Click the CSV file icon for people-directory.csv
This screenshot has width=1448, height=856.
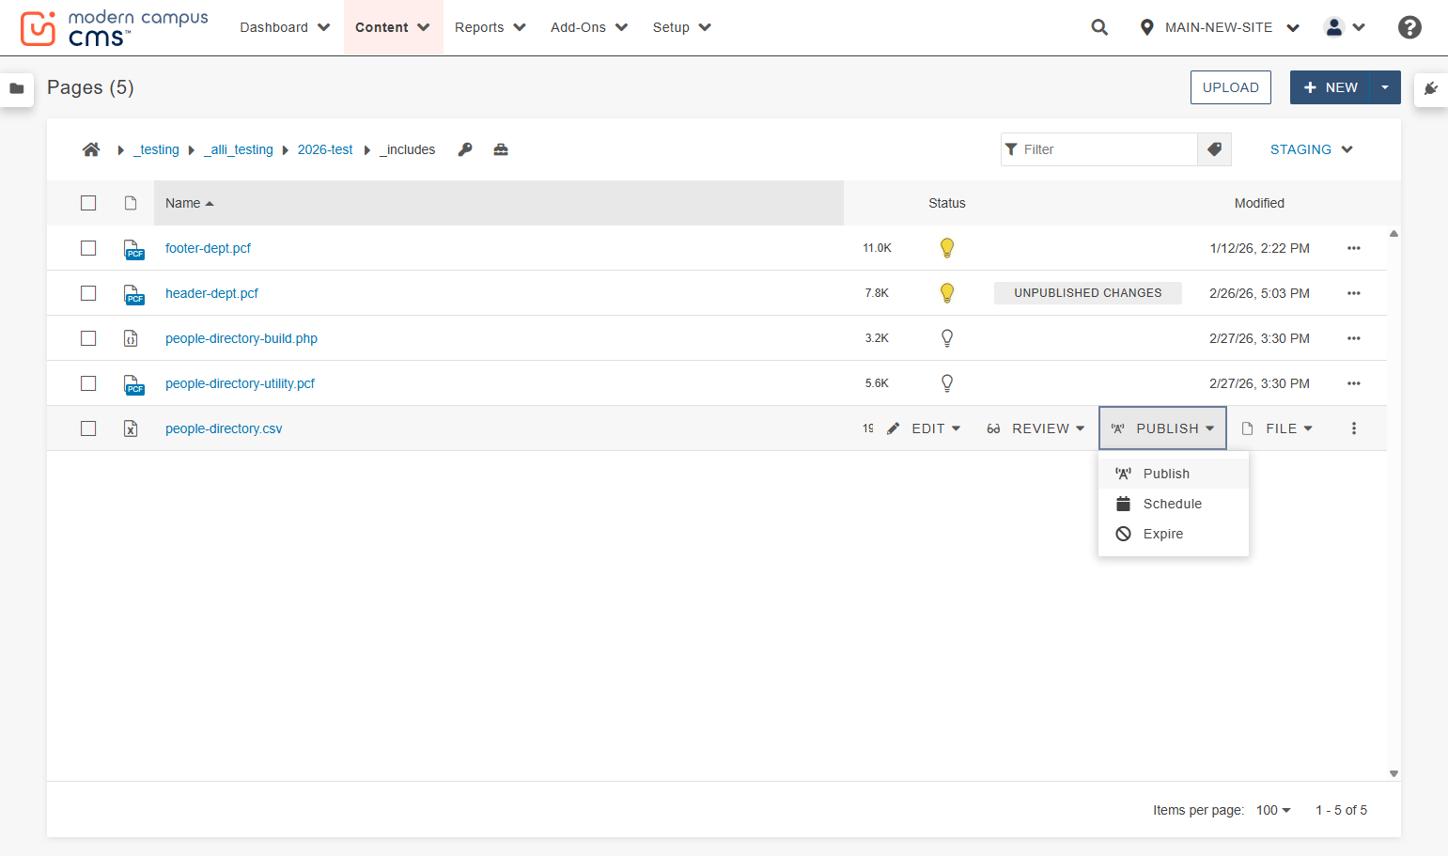point(131,428)
